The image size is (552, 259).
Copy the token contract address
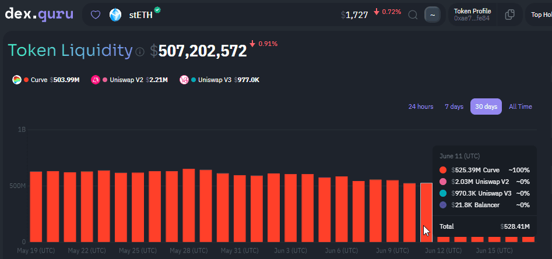509,15
